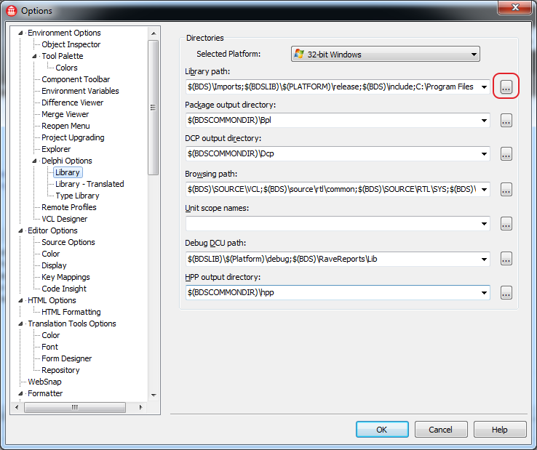Select Color under Editor Options
Screen dimensions: 537x450
click(51, 254)
